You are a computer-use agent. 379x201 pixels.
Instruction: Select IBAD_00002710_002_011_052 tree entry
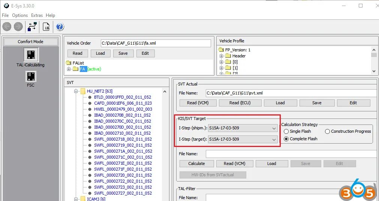122,133
